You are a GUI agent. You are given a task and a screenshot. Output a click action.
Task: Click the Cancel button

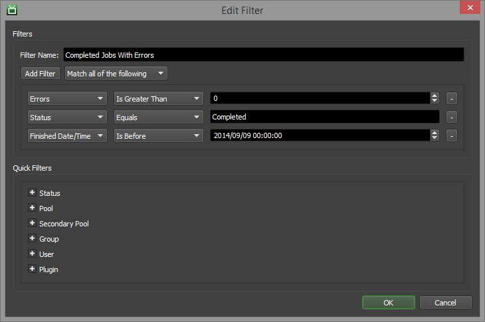click(x=445, y=303)
